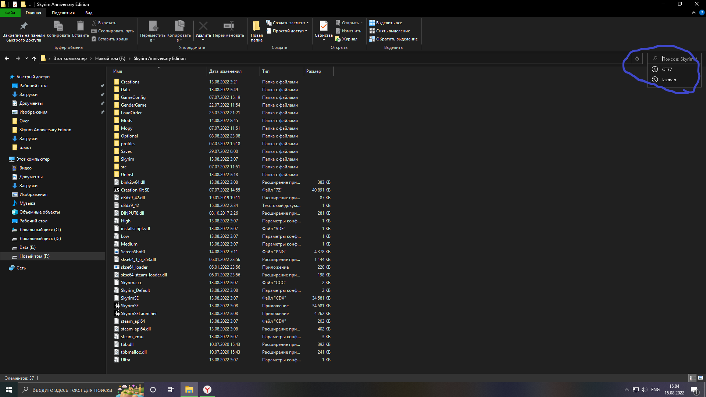
Task: Click the Pin to Quick Access icon
Action: click(24, 26)
